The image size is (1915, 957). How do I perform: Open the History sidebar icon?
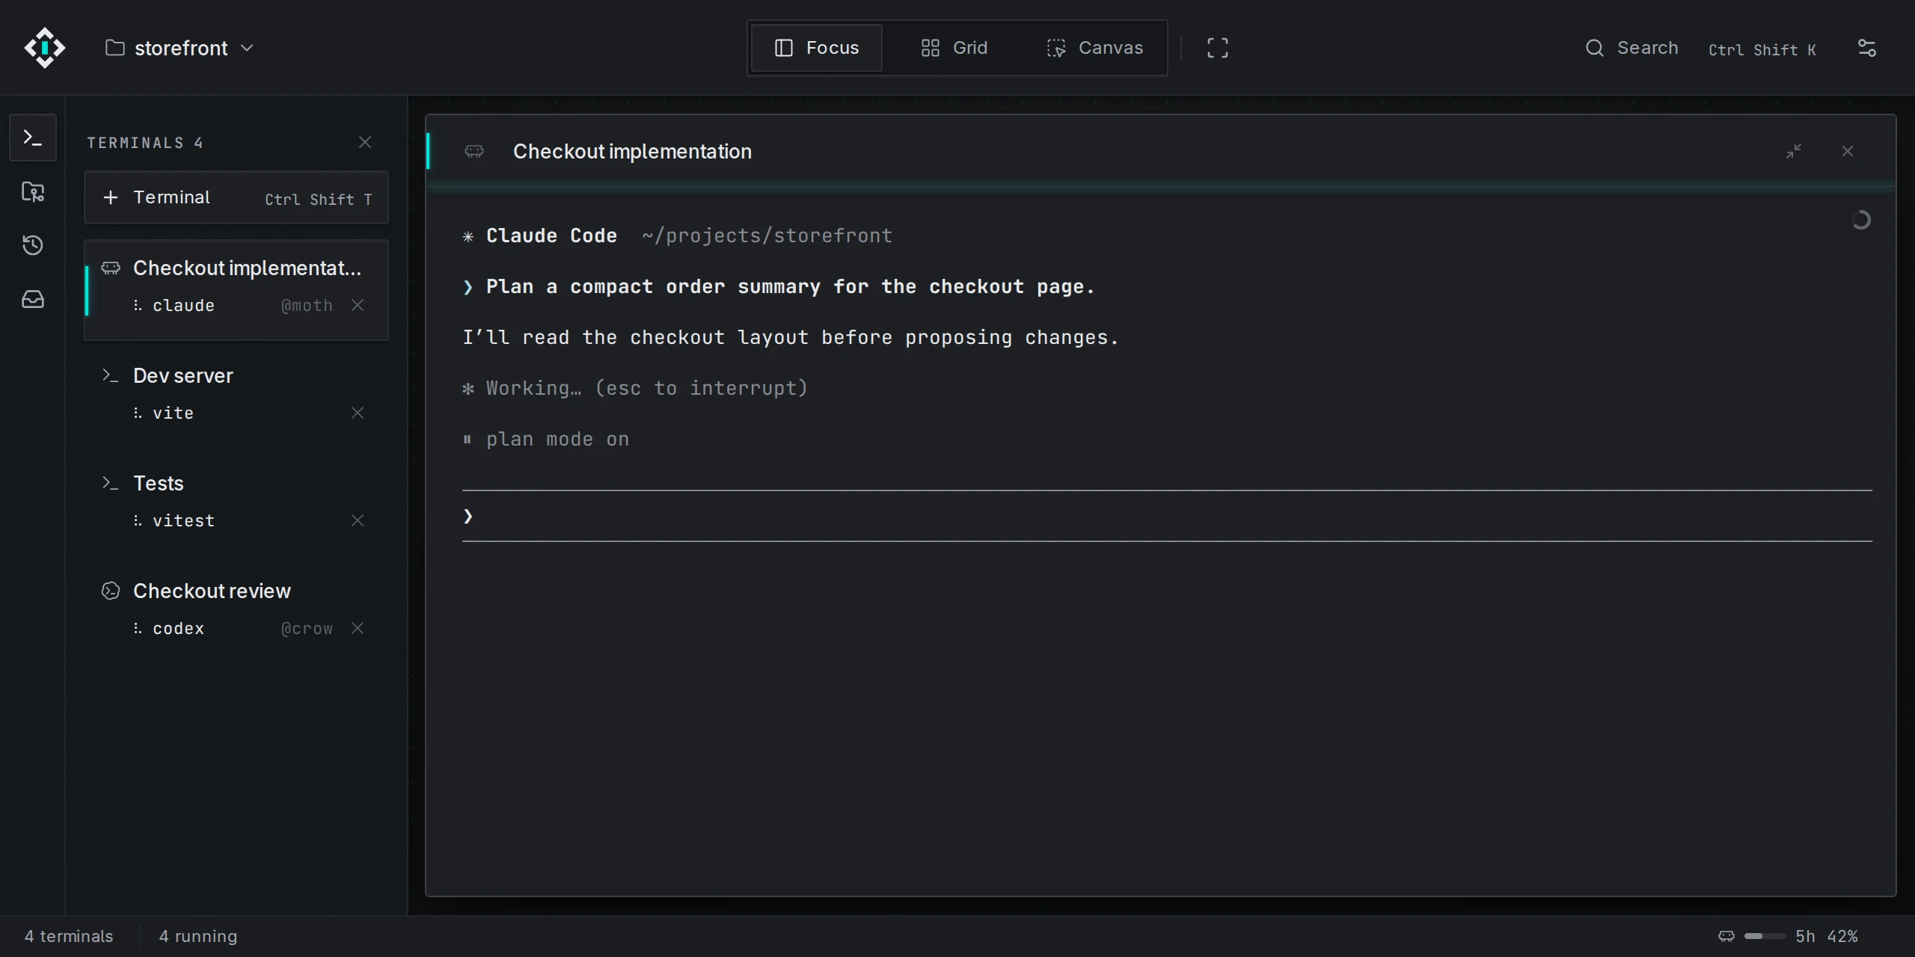[33, 245]
